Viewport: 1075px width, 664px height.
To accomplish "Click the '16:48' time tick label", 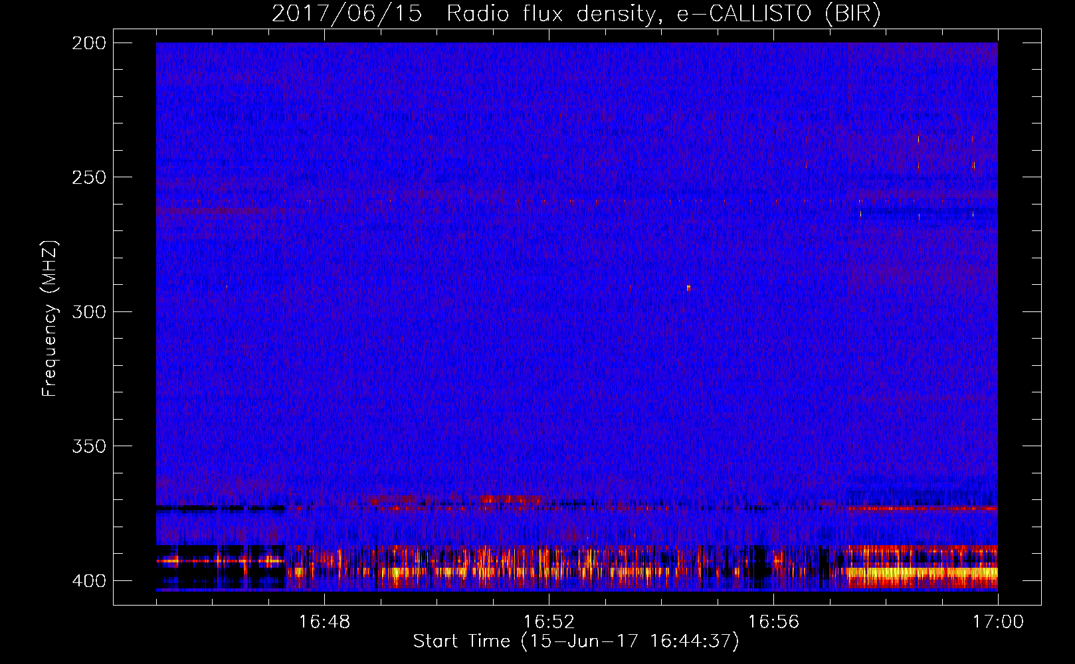I will pyautogui.click(x=324, y=622).
